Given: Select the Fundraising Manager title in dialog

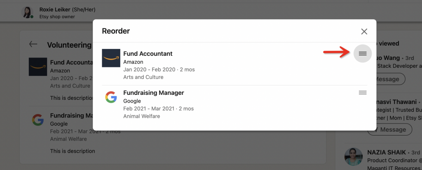Looking at the screenshot, I should (153, 93).
